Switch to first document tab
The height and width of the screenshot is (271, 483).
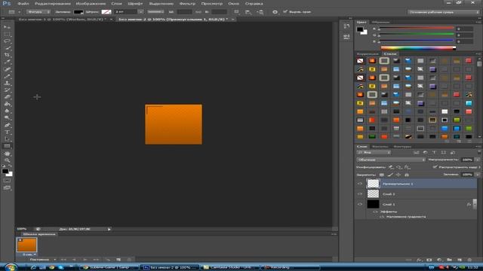pyautogui.click(x=63, y=19)
